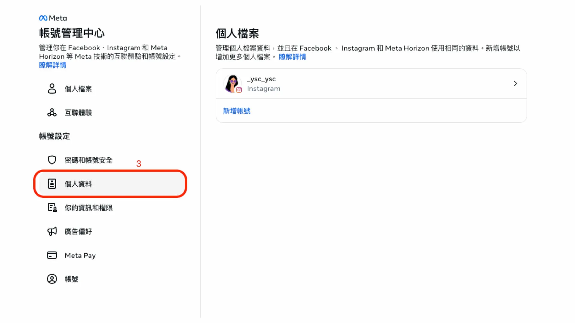The width and height of the screenshot is (575, 323).
Task: Click the credit card icon beside Meta Pay
Action: 52,255
